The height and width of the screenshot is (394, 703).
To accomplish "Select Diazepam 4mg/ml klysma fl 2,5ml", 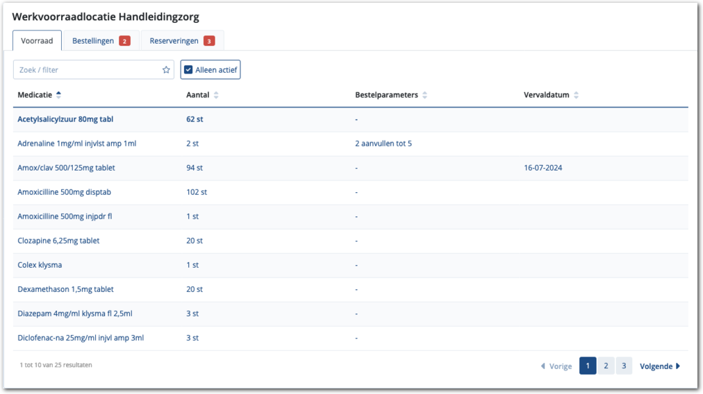I will tap(75, 314).
